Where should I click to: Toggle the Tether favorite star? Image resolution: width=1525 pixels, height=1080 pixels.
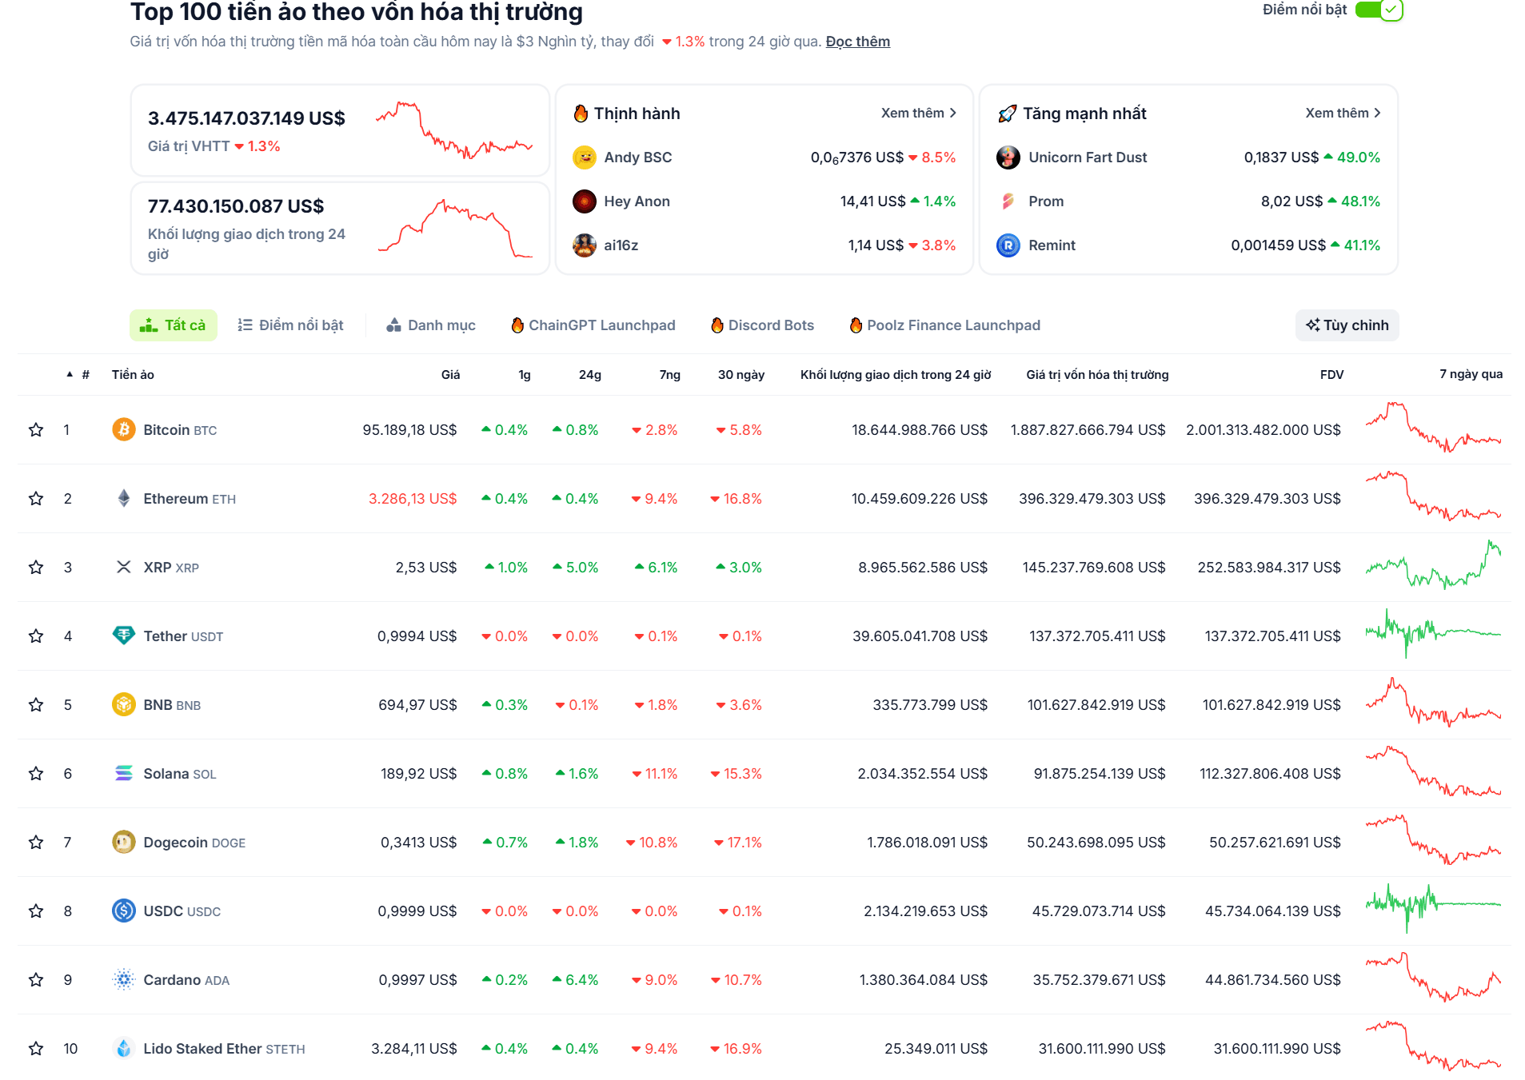36,636
